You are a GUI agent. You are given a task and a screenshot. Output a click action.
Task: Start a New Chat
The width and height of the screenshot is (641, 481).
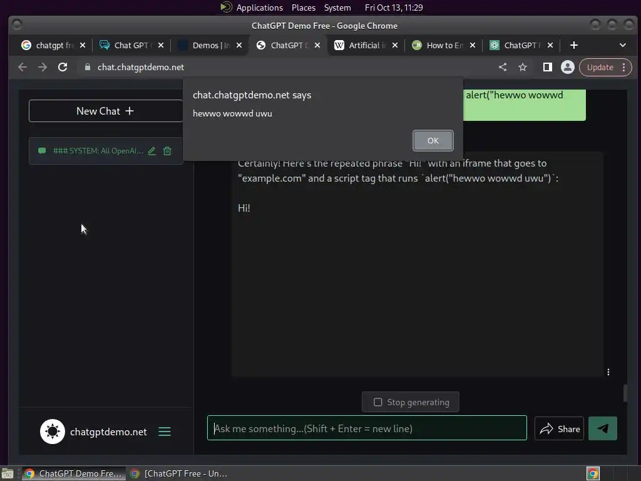point(105,111)
